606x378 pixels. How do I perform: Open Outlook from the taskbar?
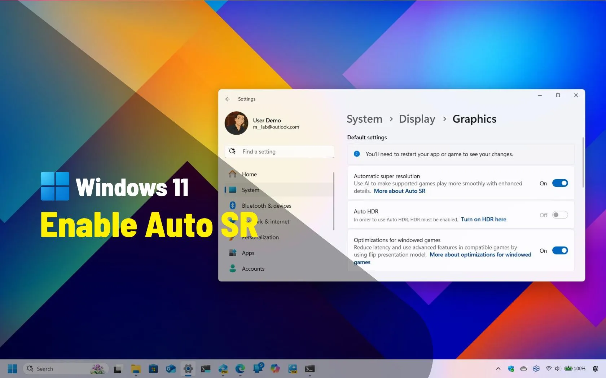(171, 369)
